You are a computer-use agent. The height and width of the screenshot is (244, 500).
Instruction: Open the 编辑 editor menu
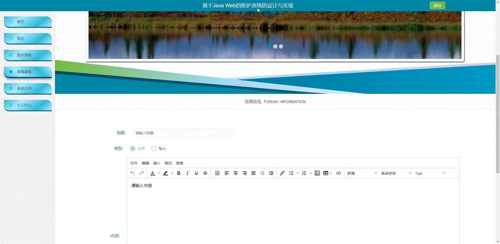pyautogui.click(x=145, y=163)
